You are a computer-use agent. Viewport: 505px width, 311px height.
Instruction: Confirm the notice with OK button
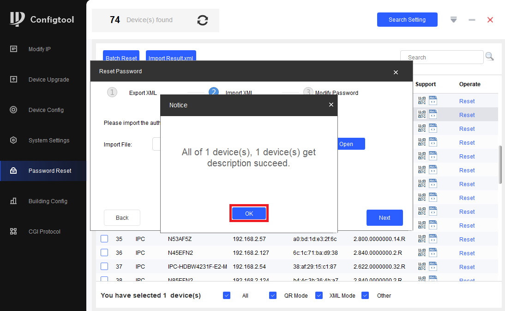pyautogui.click(x=249, y=213)
